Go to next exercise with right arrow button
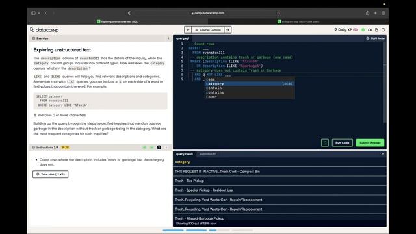The width and height of the screenshot is (416, 234). click(x=228, y=30)
